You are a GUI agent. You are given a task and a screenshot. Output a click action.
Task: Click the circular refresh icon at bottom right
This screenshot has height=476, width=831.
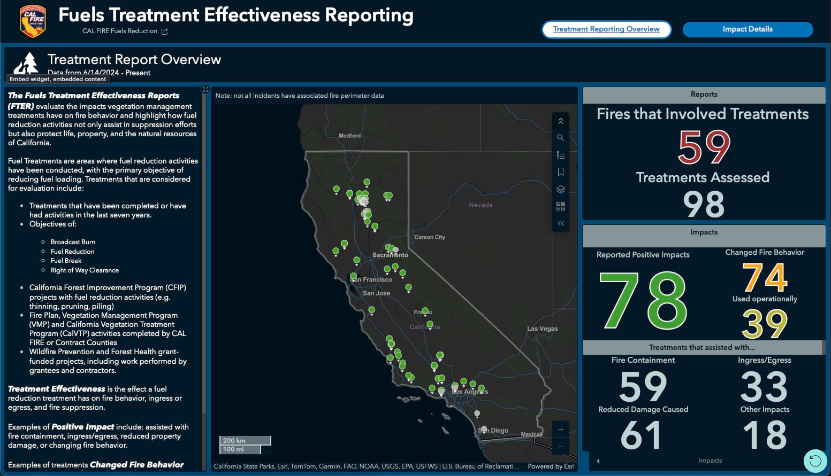[x=815, y=460]
